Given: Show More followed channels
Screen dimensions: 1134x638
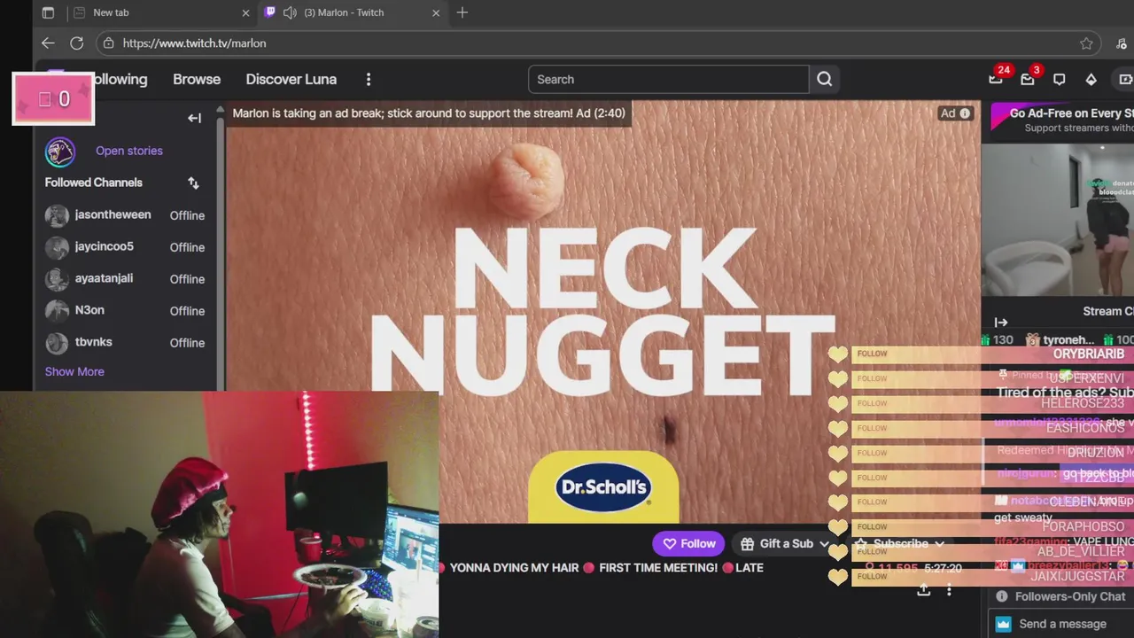Looking at the screenshot, I should (x=74, y=371).
